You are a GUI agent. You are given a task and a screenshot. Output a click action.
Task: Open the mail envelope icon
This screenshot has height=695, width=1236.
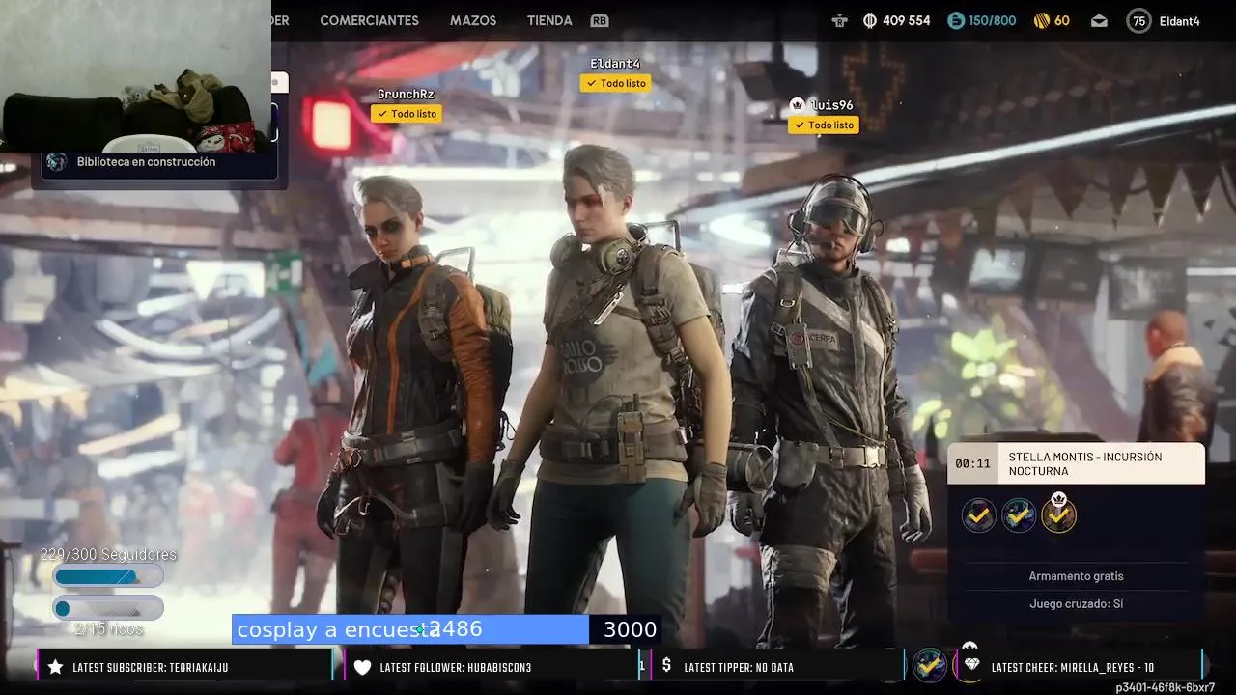click(1099, 20)
